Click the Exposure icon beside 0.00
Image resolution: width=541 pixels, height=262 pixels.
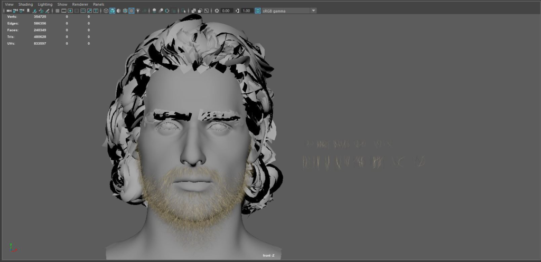tap(217, 11)
